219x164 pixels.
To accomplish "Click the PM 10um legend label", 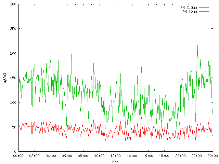I will click(x=190, y=12).
